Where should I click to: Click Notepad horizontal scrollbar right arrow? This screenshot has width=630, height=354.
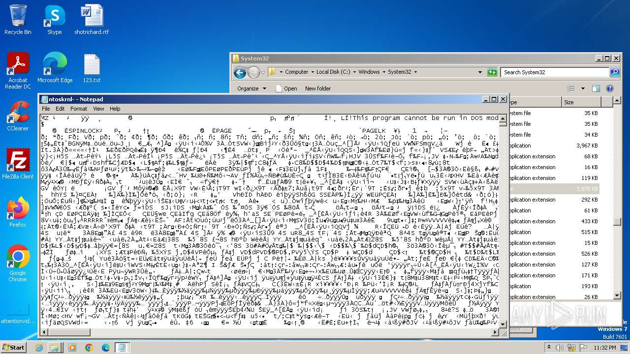click(495, 332)
